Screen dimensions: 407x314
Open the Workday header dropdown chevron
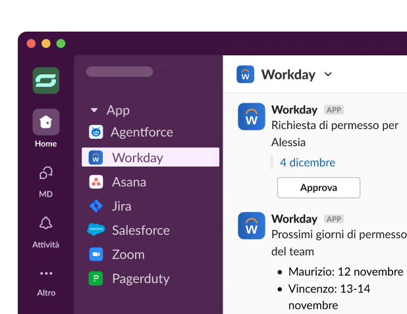click(x=328, y=74)
